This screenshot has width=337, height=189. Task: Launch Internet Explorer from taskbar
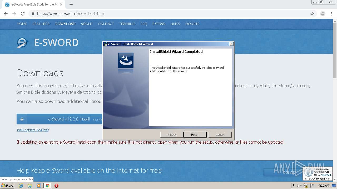tap(21, 186)
